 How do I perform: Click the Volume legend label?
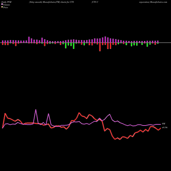6,5
